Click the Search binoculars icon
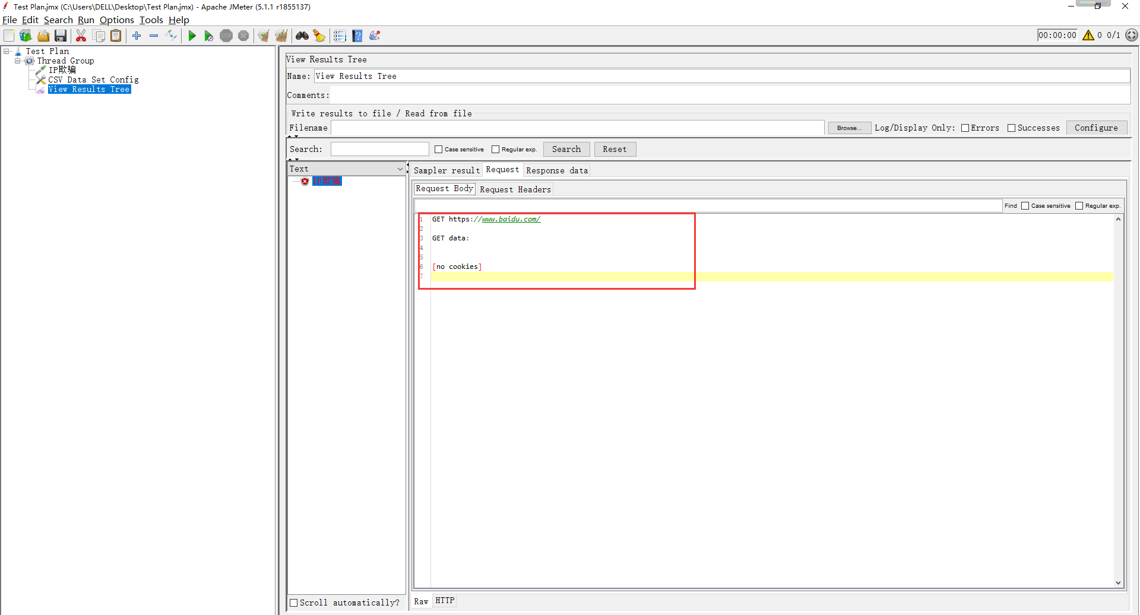Image resolution: width=1140 pixels, height=615 pixels. [x=302, y=36]
